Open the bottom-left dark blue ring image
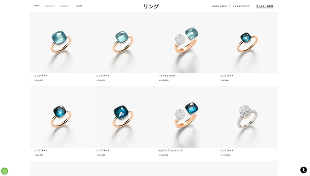 point(61,117)
